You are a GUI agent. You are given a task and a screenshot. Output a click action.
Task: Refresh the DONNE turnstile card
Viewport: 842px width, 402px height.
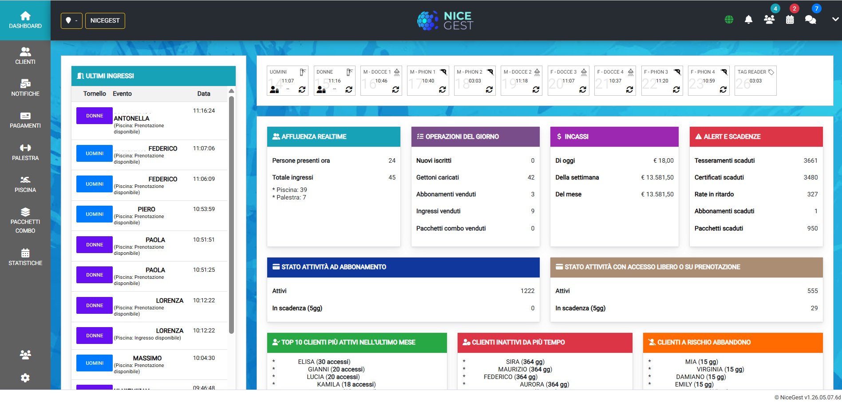pyautogui.click(x=349, y=90)
